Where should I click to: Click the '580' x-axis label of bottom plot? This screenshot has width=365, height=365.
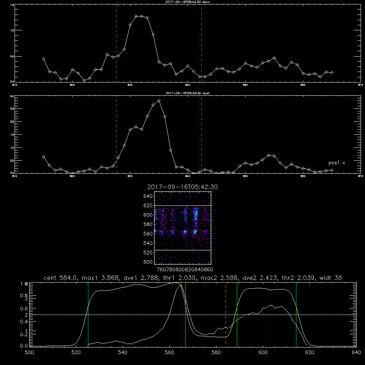coord(216,353)
